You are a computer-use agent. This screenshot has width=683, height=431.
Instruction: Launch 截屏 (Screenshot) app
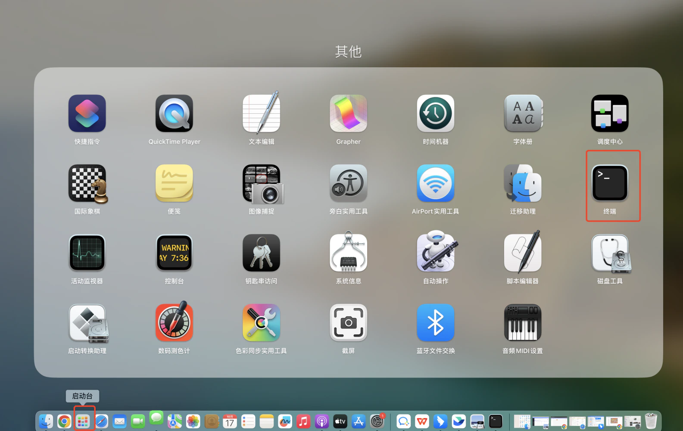coord(348,323)
